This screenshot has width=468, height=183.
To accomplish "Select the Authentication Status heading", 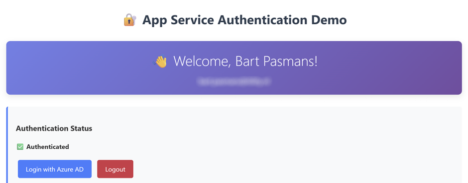I will pos(54,128).
